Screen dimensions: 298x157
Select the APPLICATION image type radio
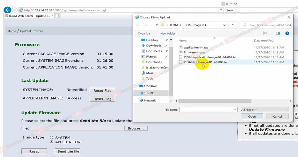52,142
